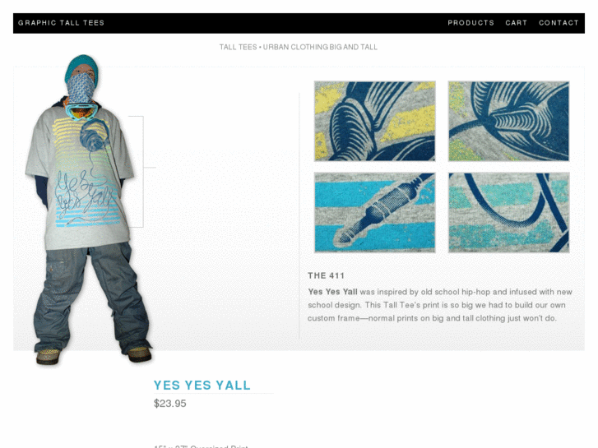The image size is (598, 448).
Task: Select the audio jack plug thumbnail
Action: click(x=374, y=212)
